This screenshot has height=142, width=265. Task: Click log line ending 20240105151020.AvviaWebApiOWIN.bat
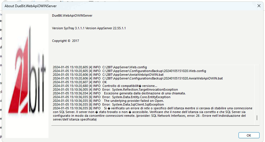coord(138,78)
